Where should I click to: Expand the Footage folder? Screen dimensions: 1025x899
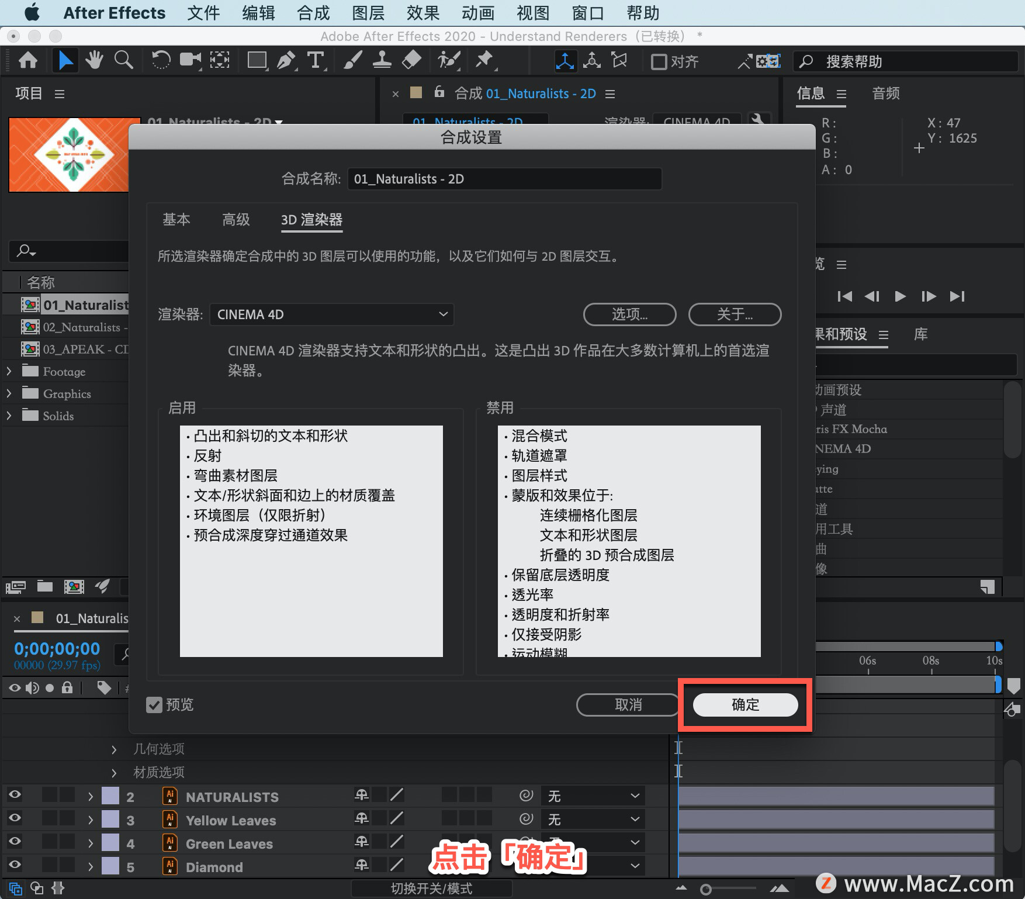9,371
